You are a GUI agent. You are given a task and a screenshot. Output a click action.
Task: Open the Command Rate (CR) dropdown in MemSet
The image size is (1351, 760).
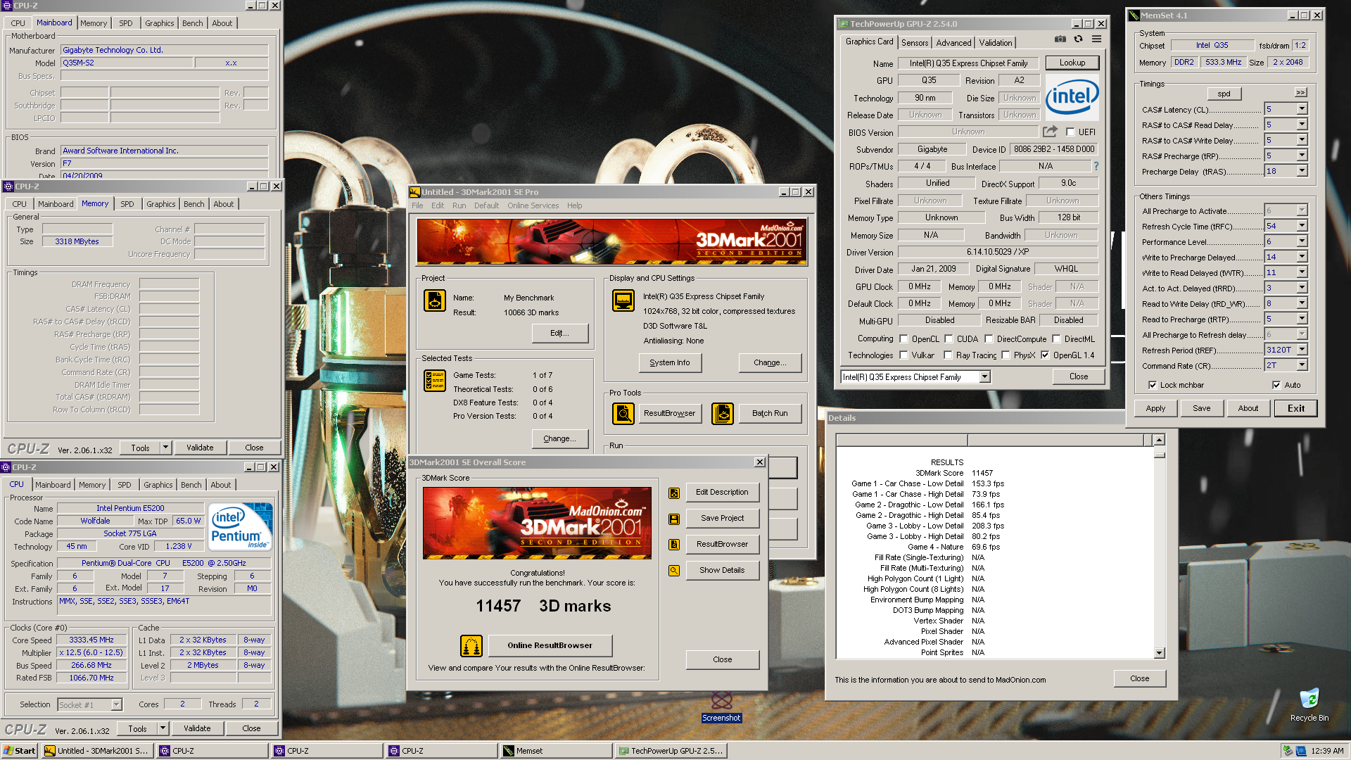pos(1302,365)
